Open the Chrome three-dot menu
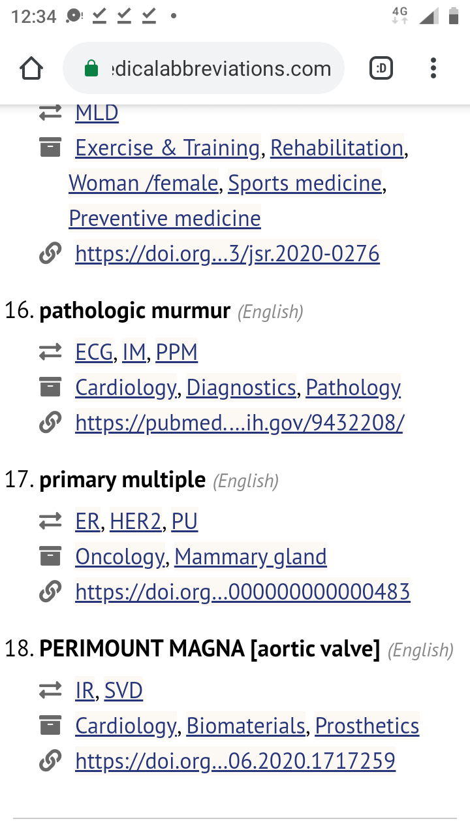The width and height of the screenshot is (470, 836). tap(433, 69)
